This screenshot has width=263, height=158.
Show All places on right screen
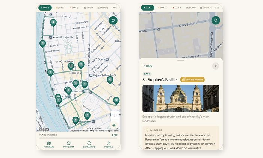pos(217,8)
